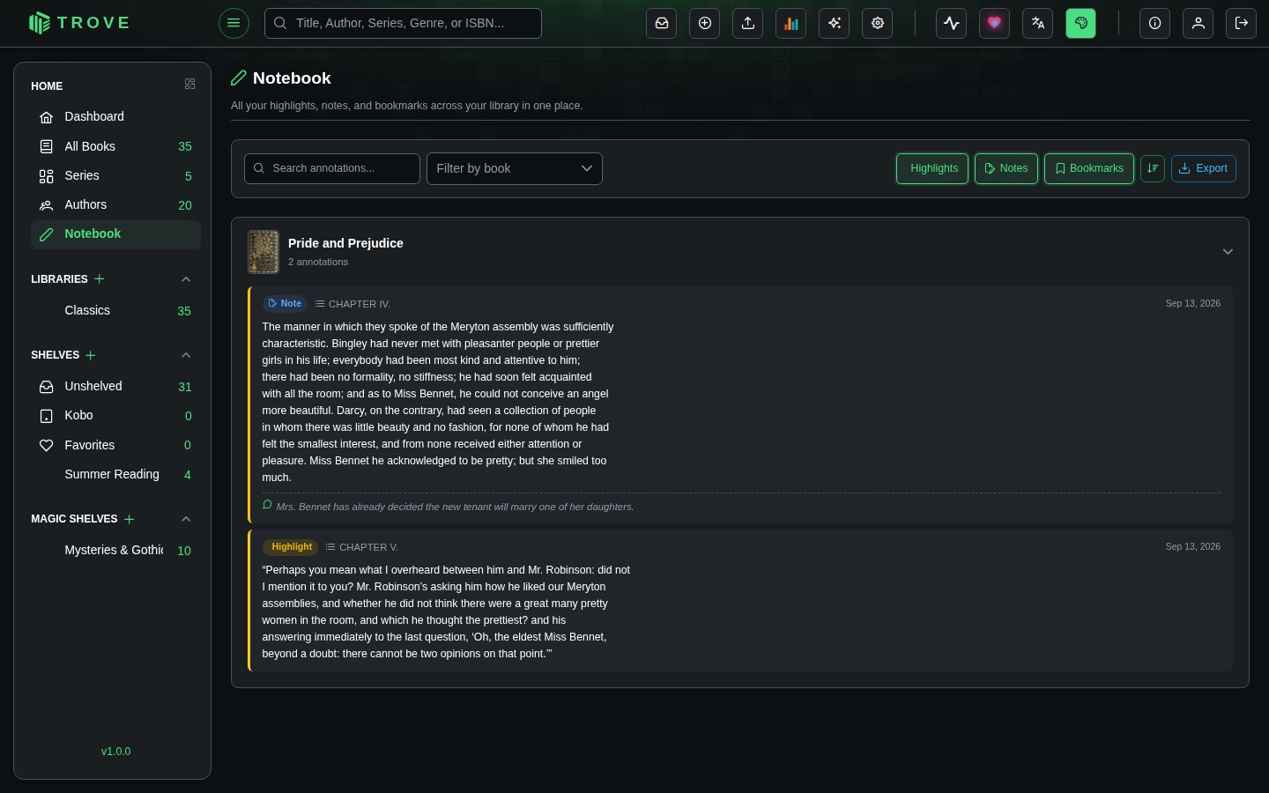Open the Filter by book dropdown
This screenshot has width=1269, height=793.
(x=515, y=168)
